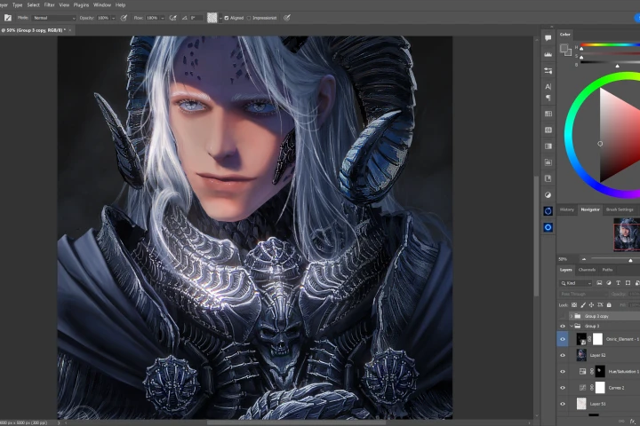
Task: Collapse the Group 3 folder
Action: pyautogui.click(x=571, y=326)
